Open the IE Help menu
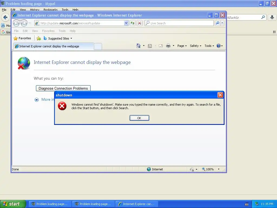Viewport: 277px width, 208px height. [x=72, y=31]
